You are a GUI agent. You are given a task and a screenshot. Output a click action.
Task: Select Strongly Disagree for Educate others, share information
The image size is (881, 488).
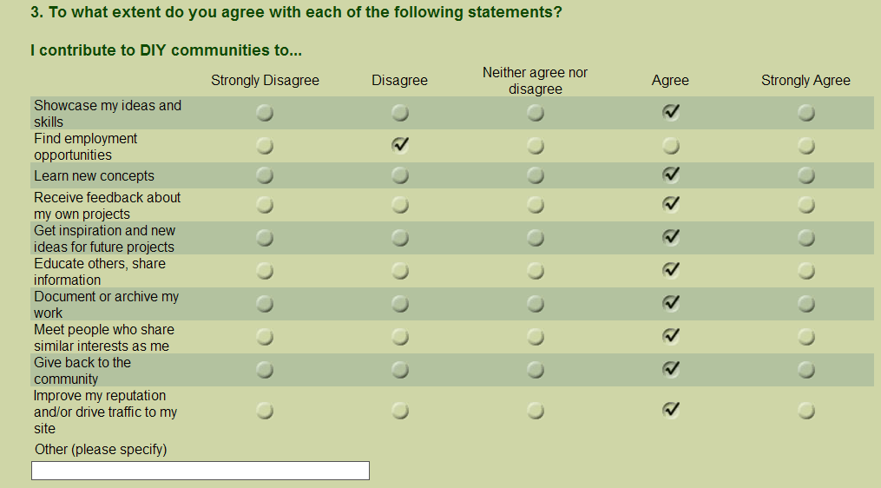click(265, 271)
